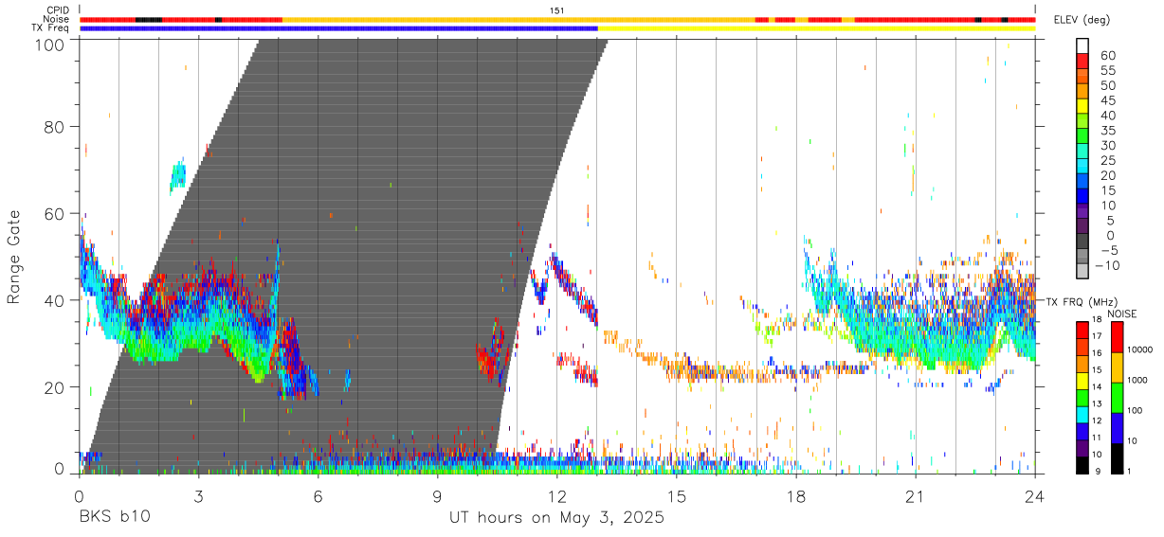Click the red top cell of the NOISE scale

pos(1117,337)
